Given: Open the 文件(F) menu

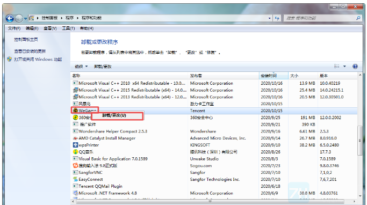Looking at the screenshot, I should [14, 28].
